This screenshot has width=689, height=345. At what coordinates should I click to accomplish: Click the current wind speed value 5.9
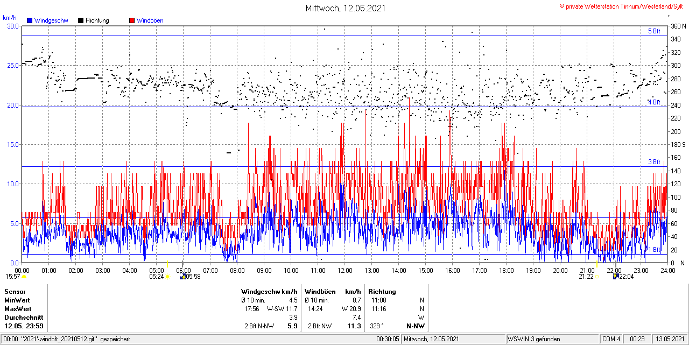point(292,326)
